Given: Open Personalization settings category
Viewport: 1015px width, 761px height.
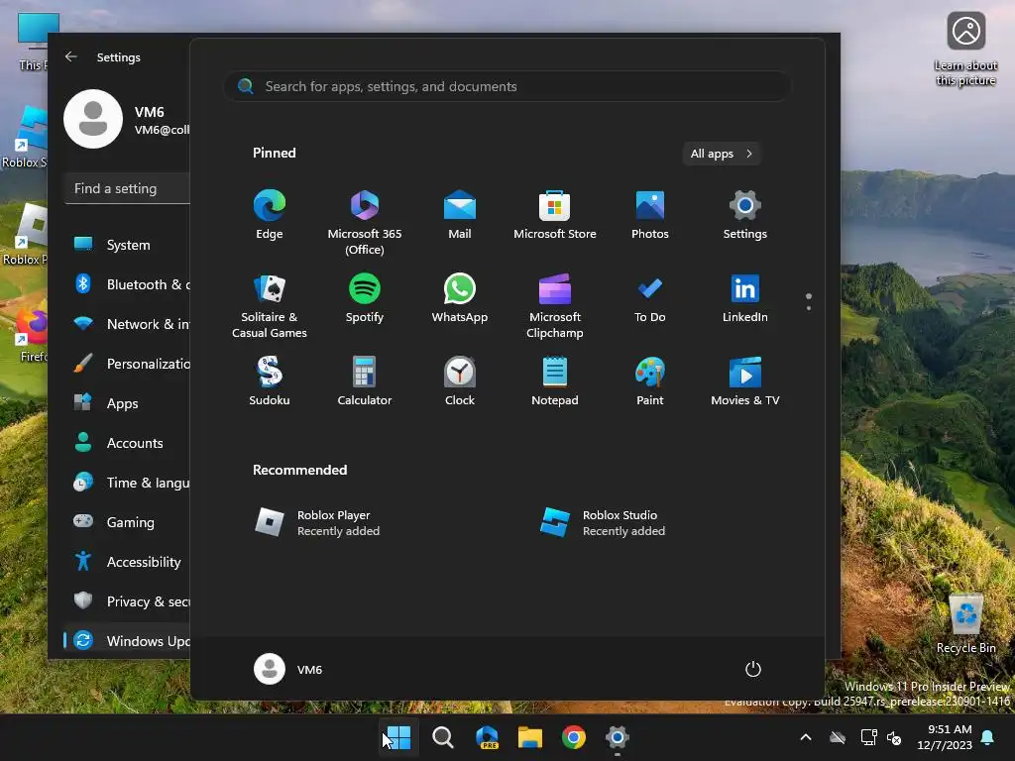Looking at the screenshot, I should 128,363.
